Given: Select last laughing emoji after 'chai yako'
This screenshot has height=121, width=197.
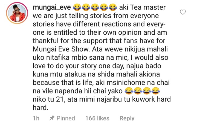Looking at the screenshot, I should point(156,91).
